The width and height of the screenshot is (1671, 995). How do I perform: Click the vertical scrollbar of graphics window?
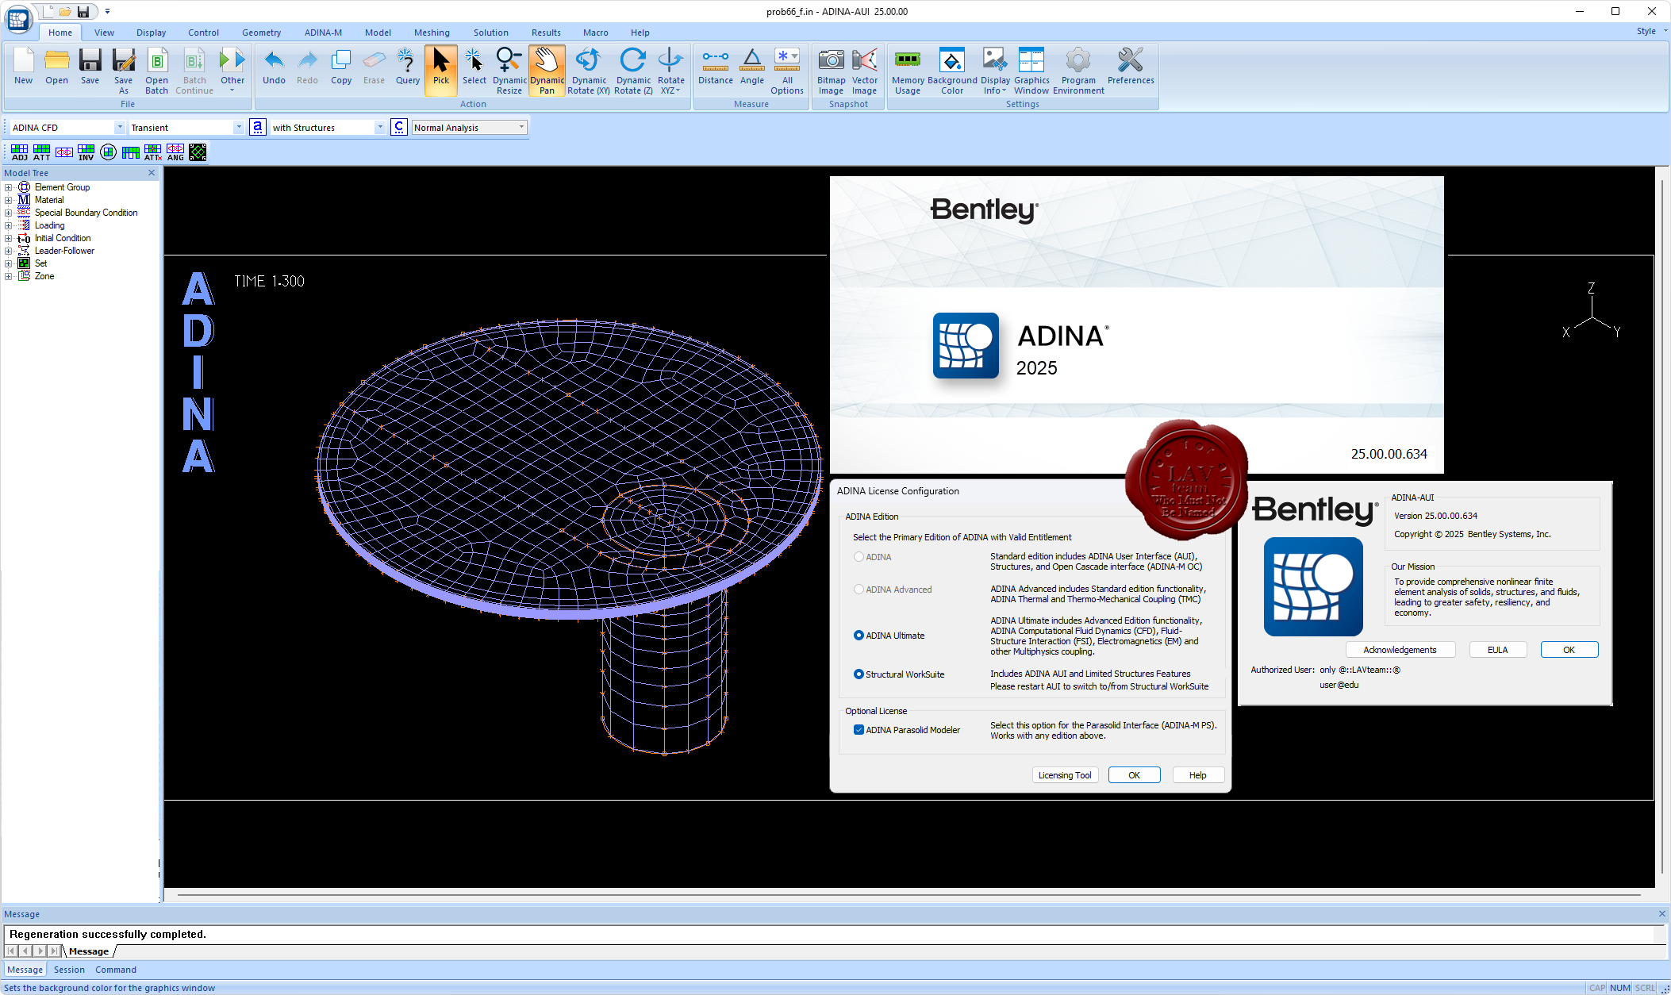tap(1662, 526)
